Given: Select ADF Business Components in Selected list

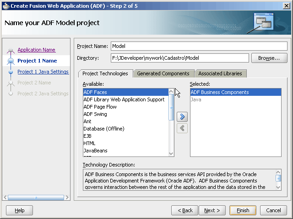Looking at the screenshot, I should (x=220, y=92).
